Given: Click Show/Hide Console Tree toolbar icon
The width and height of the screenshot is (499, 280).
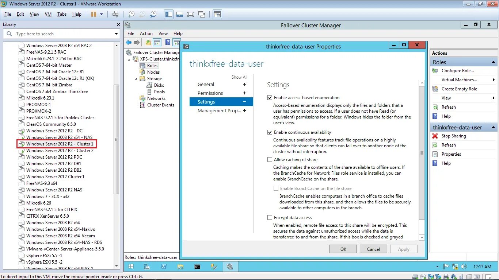Looking at the screenshot, I should (157, 43).
